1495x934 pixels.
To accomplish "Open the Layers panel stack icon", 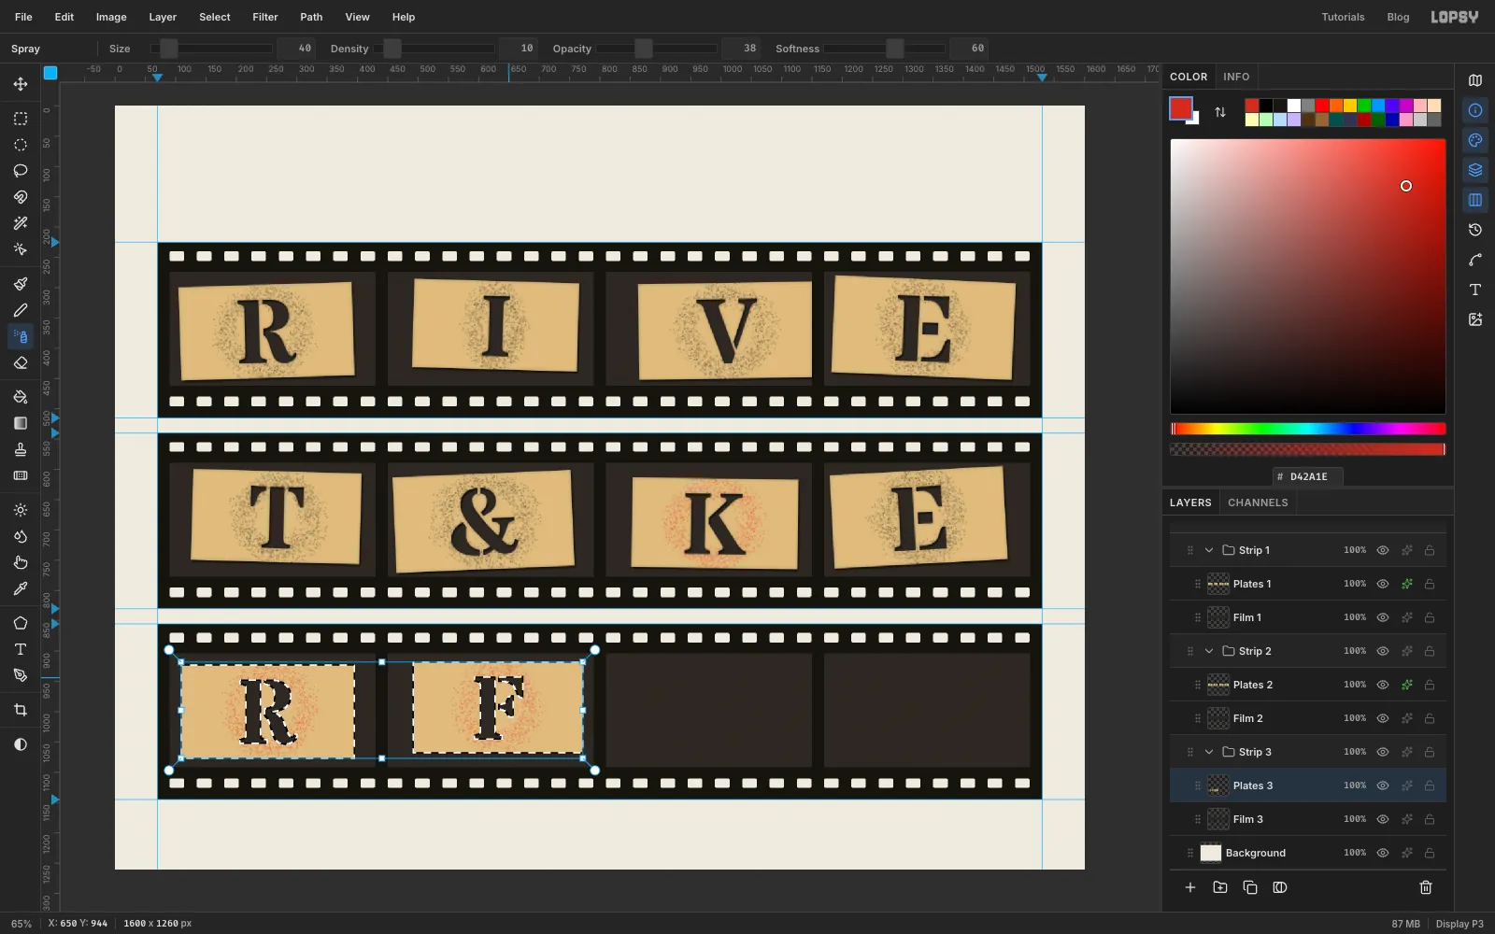I will [x=1475, y=170].
